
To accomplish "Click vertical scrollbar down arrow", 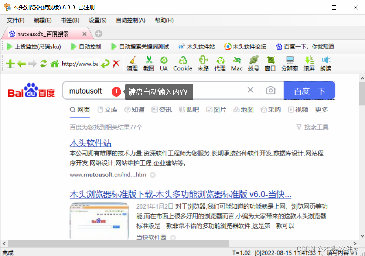I will (x=362, y=236).
